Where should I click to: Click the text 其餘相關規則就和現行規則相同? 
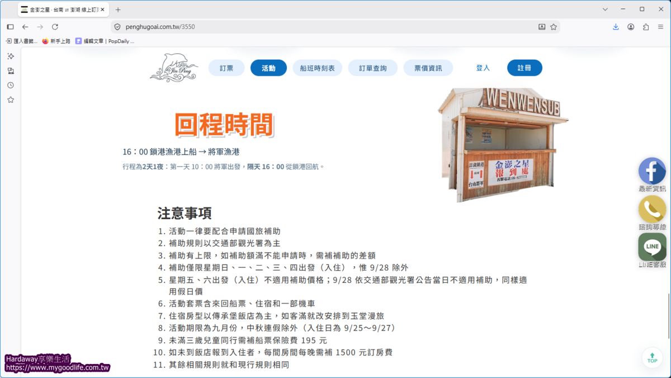229,365
